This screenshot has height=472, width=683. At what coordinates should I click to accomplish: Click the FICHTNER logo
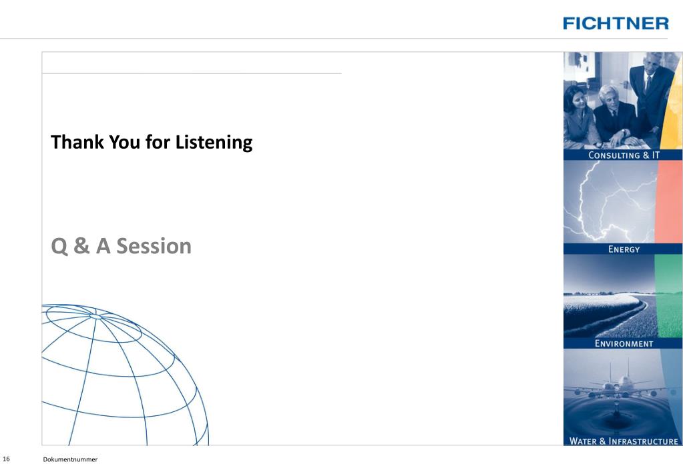click(x=616, y=23)
